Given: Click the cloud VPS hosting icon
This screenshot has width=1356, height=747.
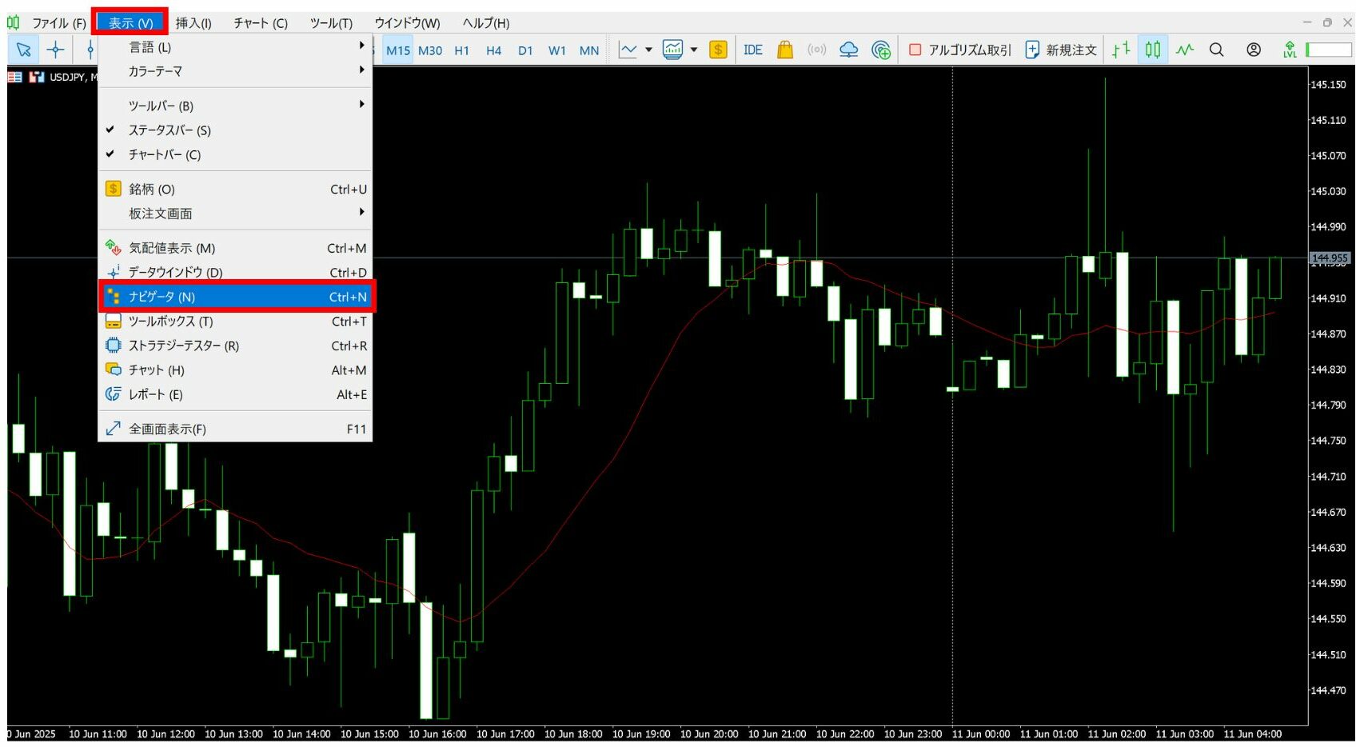Looking at the screenshot, I should [x=848, y=50].
